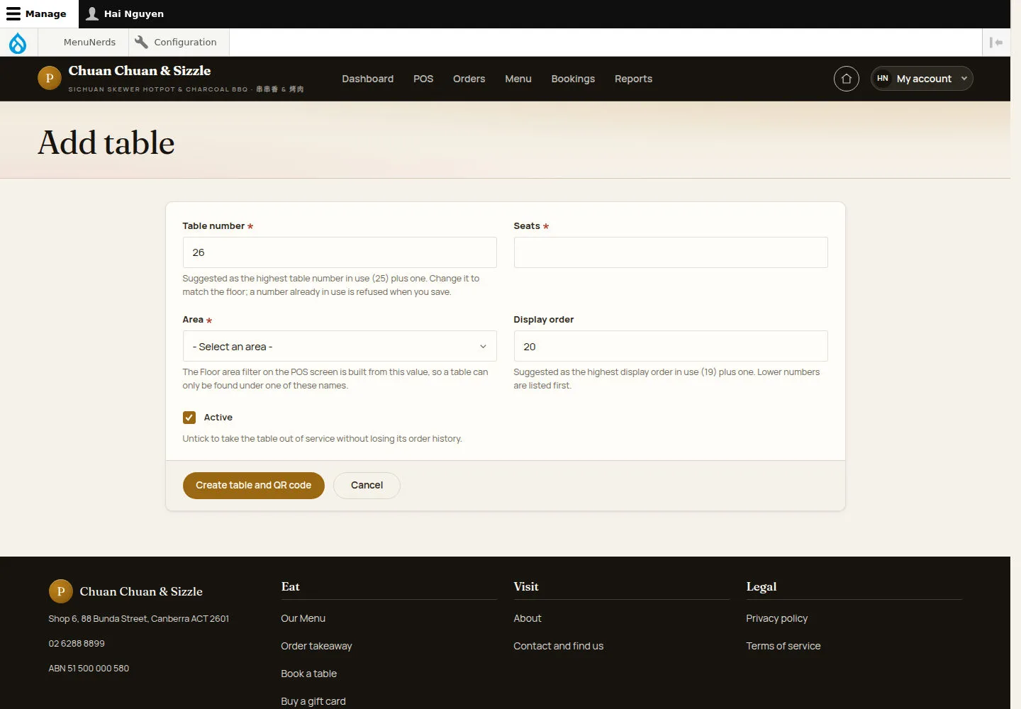Focus the Table number field
Image resolution: width=1021 pixels, height=709 pixels.
click(340, 252)
